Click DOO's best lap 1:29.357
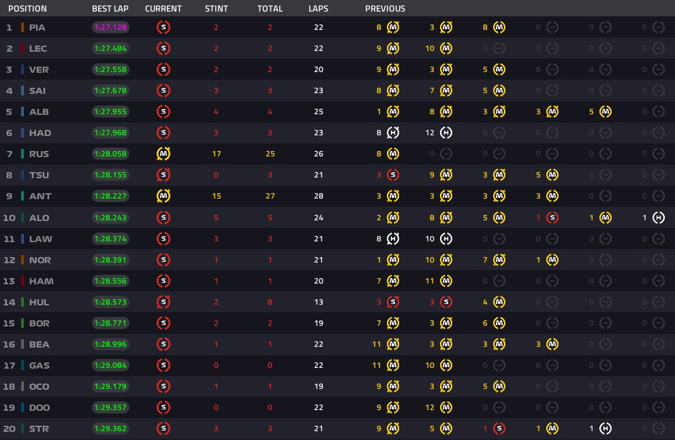 pos(110,407)
